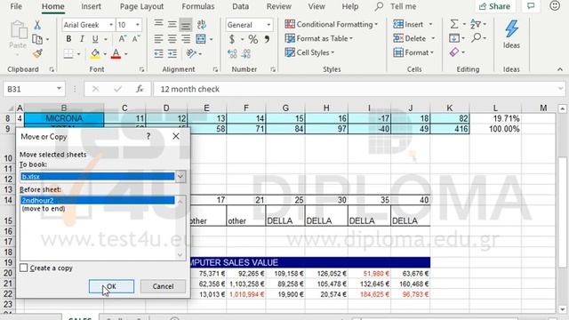Click the AutoSum sigma icon

(x=454, y=24)
